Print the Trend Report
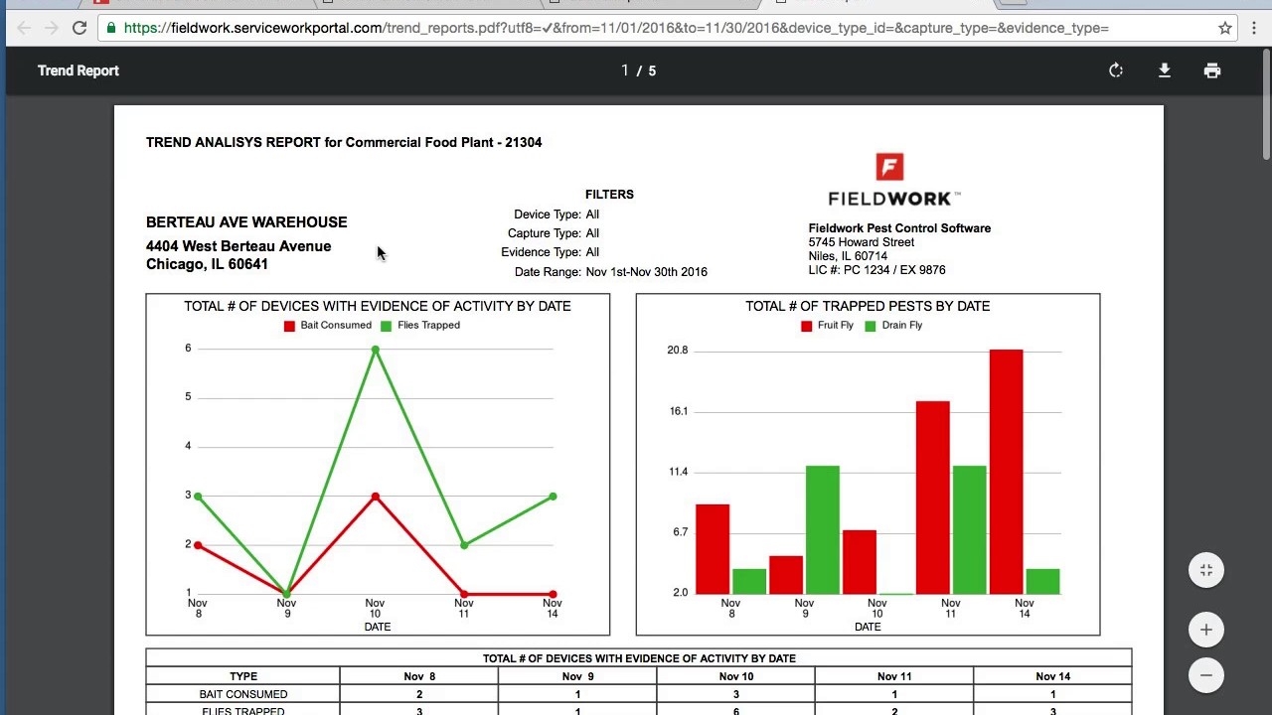 [1212, 71]
